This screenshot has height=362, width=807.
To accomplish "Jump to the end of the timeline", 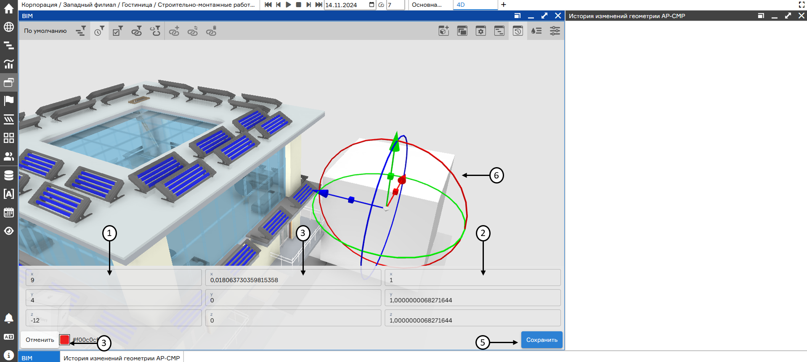I will tap(319, 5).
